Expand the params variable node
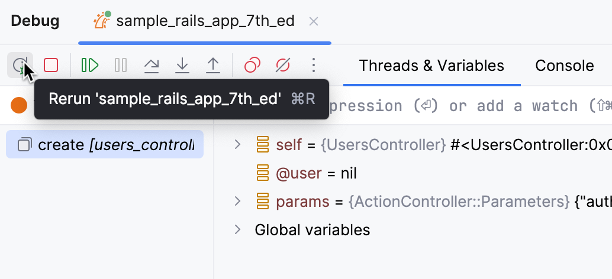 [x=238, y=202]
